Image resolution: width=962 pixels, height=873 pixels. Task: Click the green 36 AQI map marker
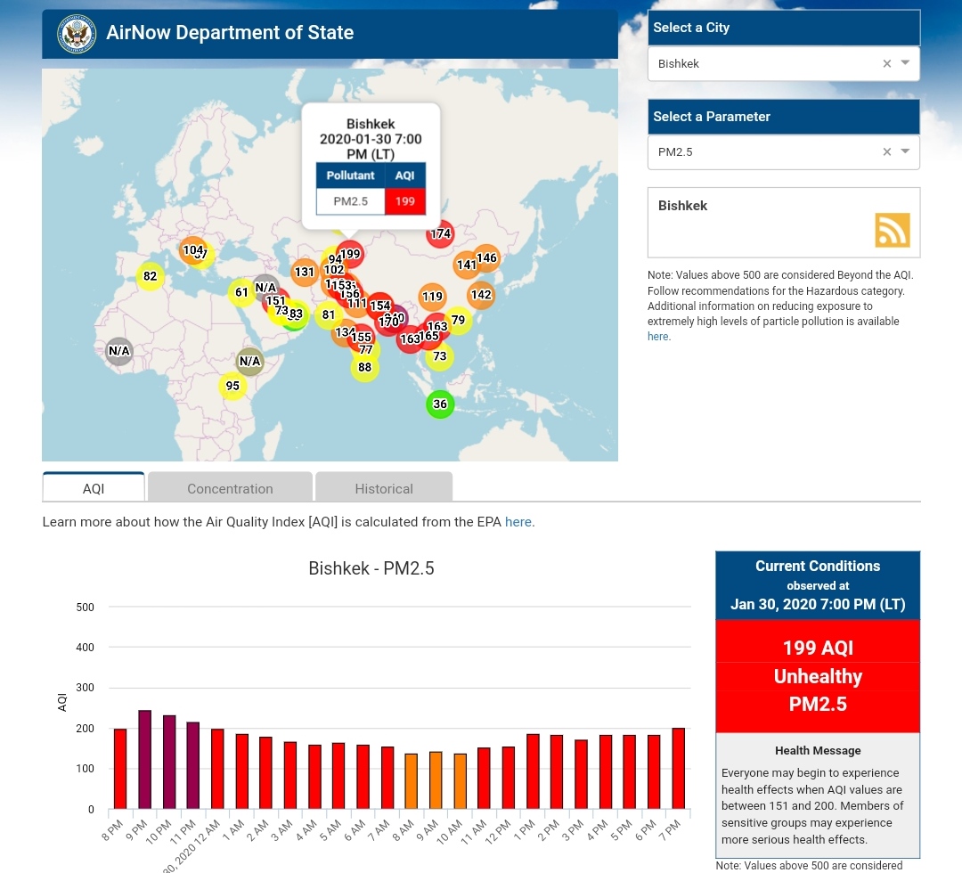pos(440,404)
